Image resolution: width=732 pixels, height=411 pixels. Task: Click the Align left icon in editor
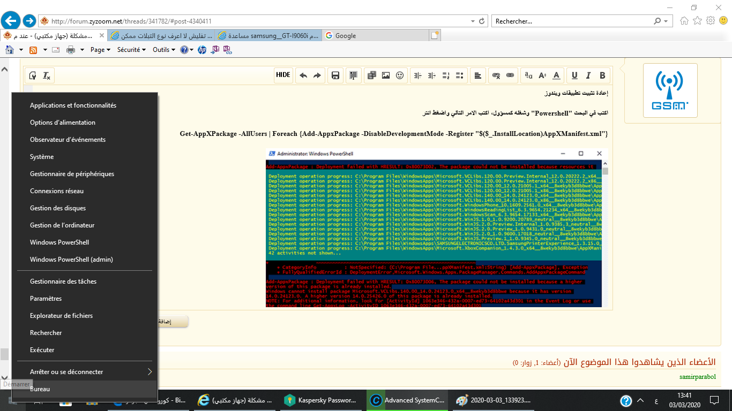click(x=478, y=75)
